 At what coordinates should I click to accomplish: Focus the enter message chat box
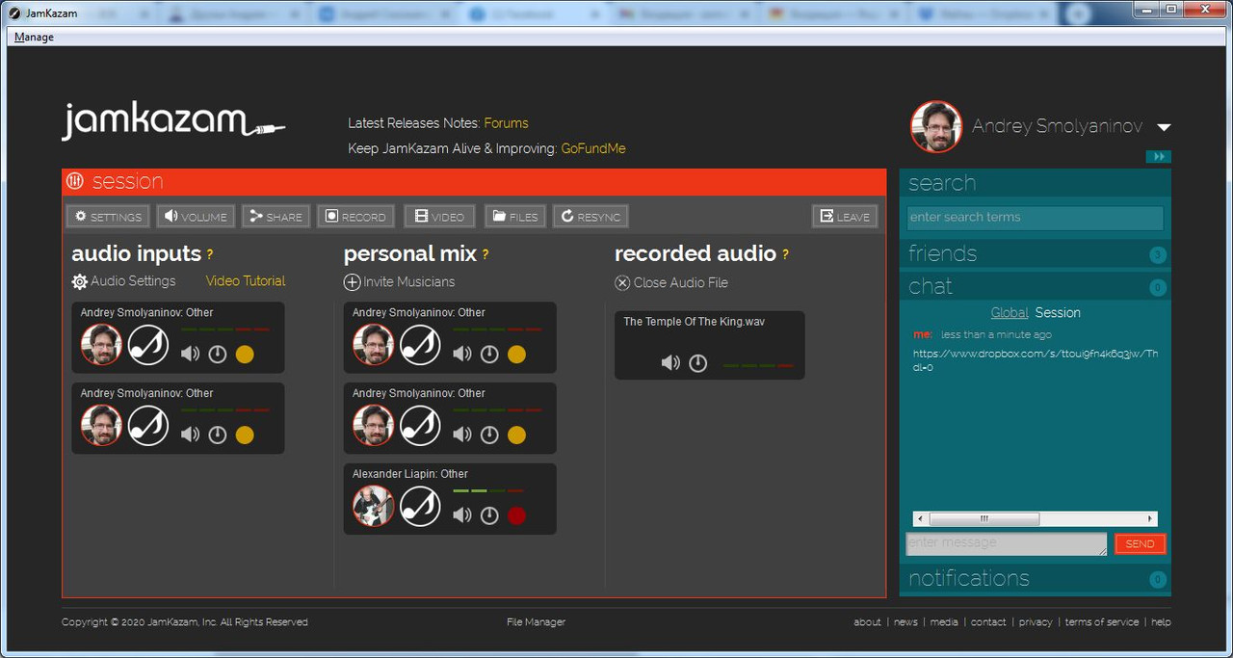click(x=1007, y=543)
